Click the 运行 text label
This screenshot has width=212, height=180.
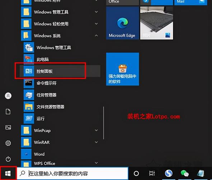[41, 118]
